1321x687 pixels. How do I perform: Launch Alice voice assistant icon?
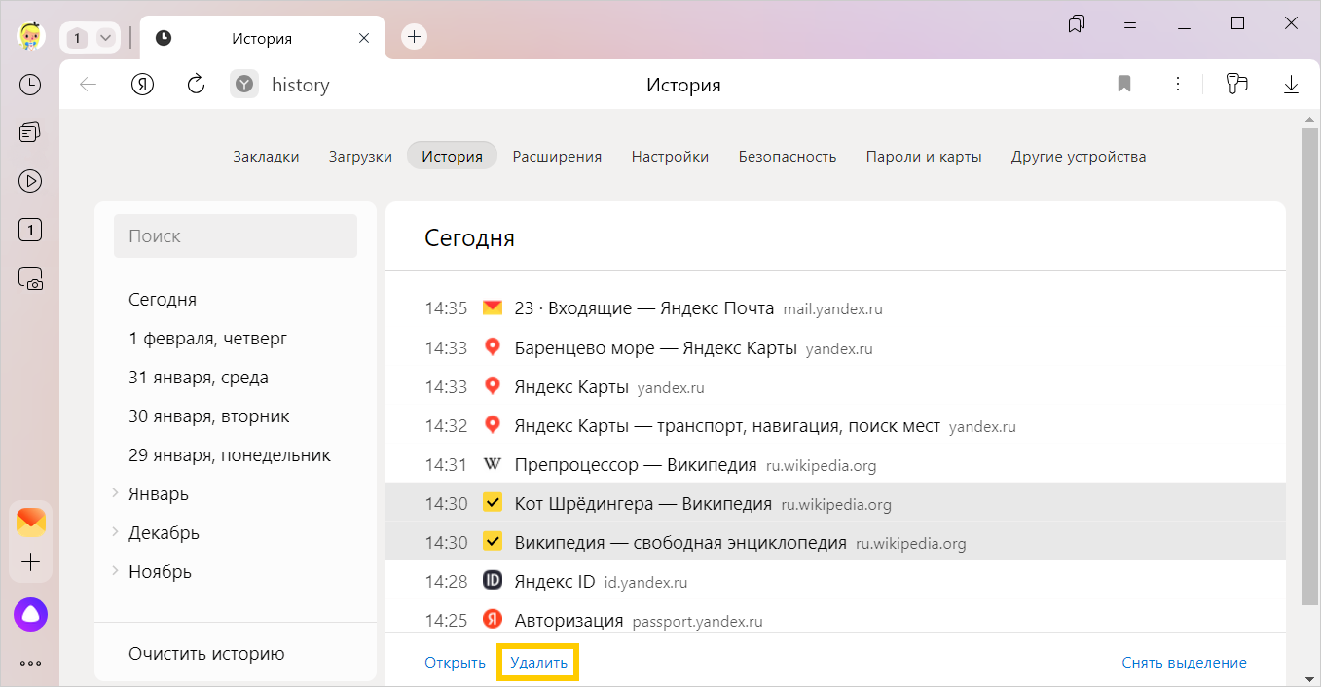[x=30, y=614]
